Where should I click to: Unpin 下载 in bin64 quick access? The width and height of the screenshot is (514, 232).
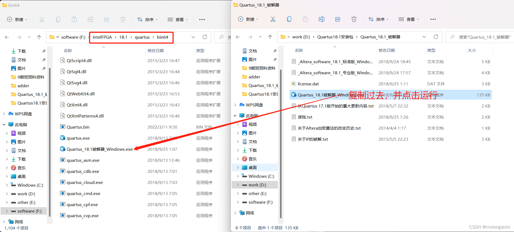[x=44, y=51]
